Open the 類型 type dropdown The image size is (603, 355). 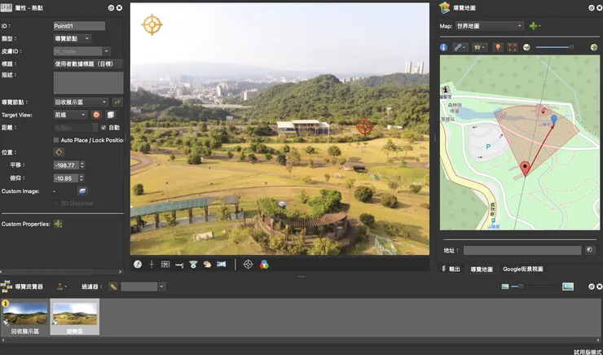click(73, 38)
